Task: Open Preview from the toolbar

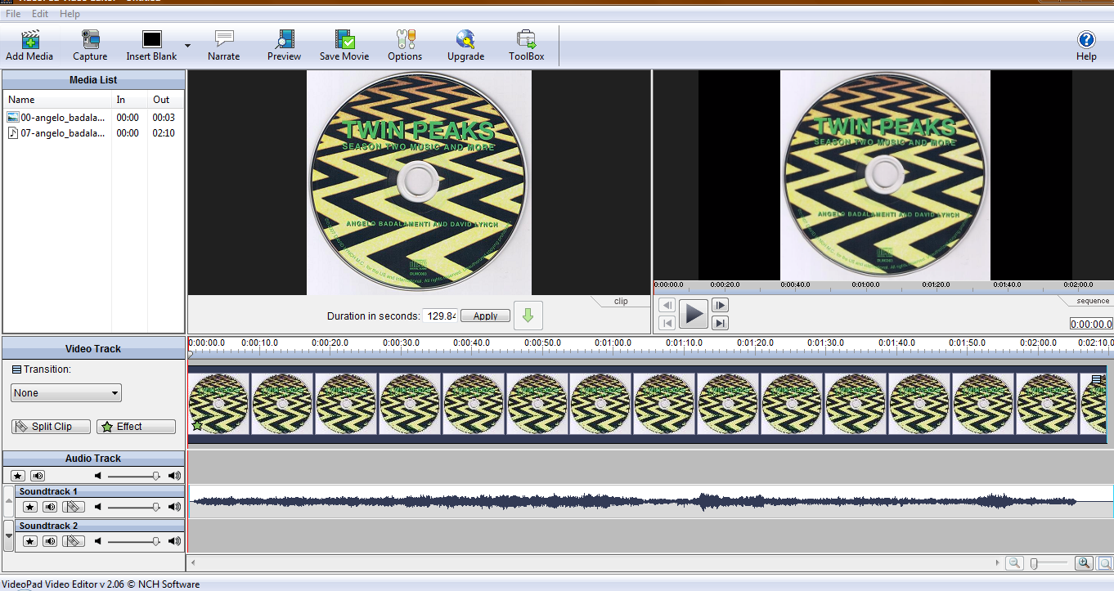Action: (284, 46)
